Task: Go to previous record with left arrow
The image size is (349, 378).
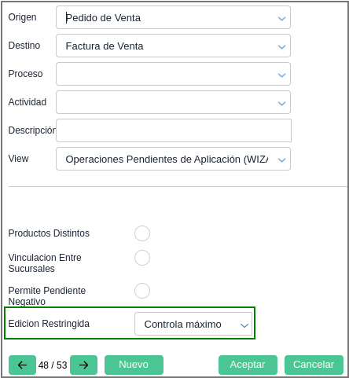Action: click(22, 365)
